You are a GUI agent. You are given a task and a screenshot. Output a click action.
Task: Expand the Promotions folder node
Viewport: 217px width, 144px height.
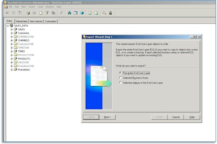click(x=12, y=70)
